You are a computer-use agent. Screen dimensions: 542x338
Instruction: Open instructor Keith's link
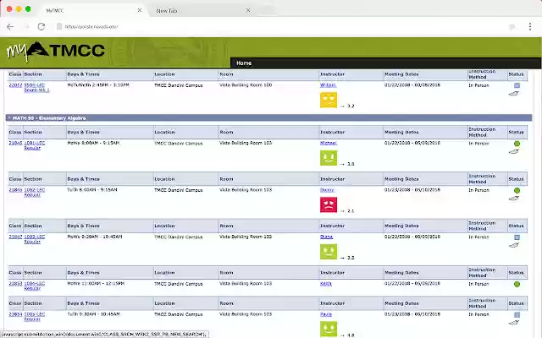326,284
